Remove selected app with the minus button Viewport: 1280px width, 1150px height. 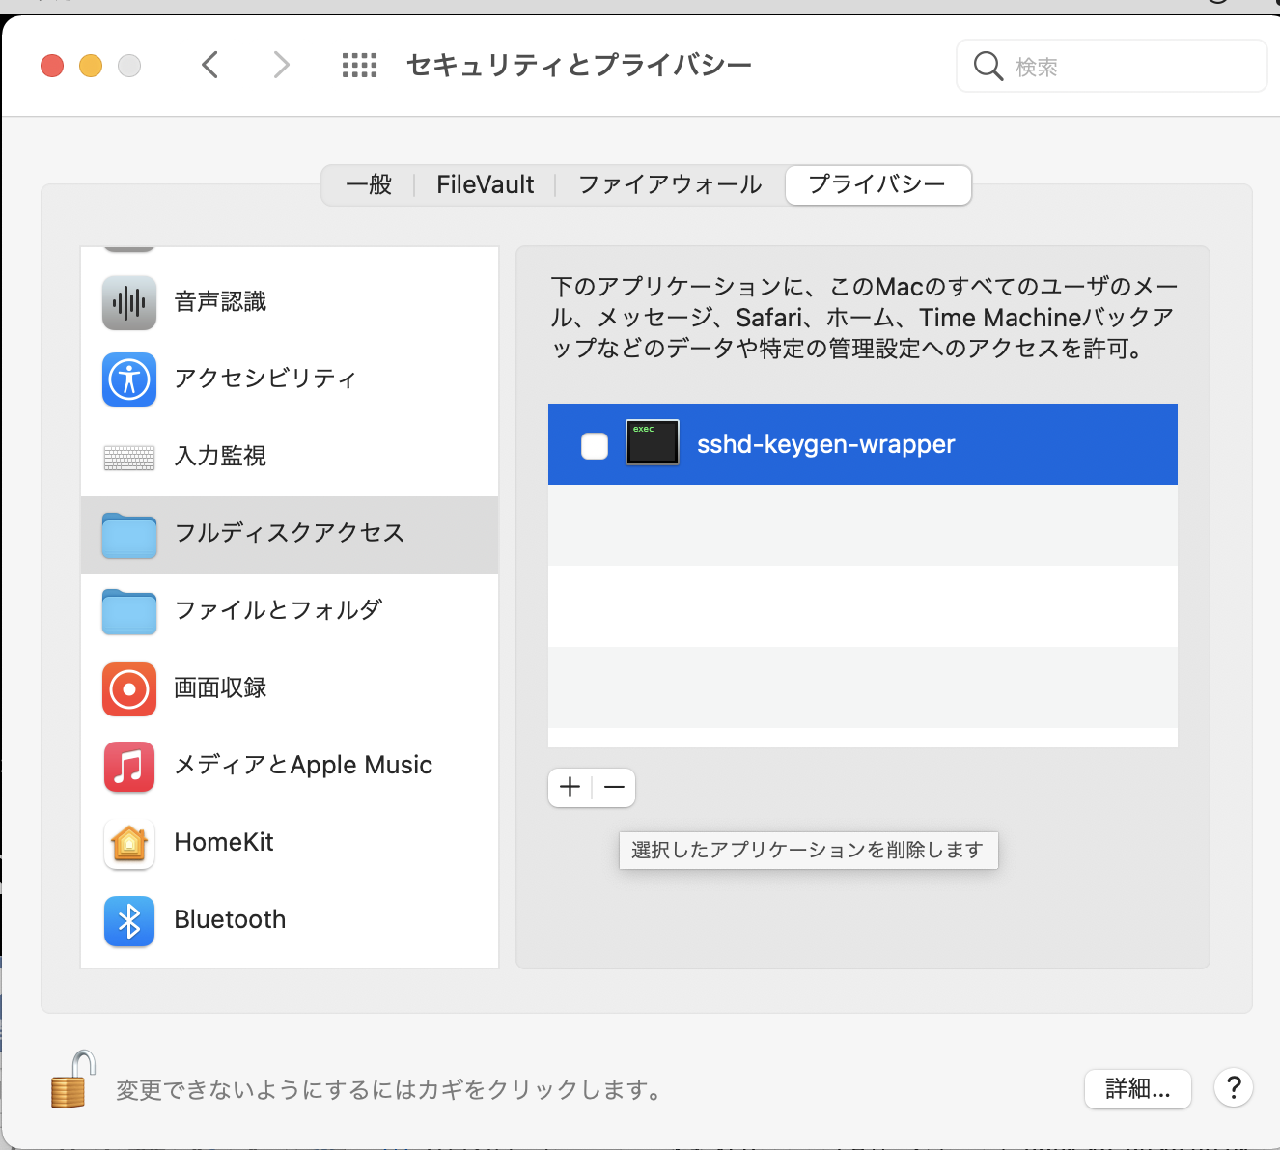click(x=614, y=788)
